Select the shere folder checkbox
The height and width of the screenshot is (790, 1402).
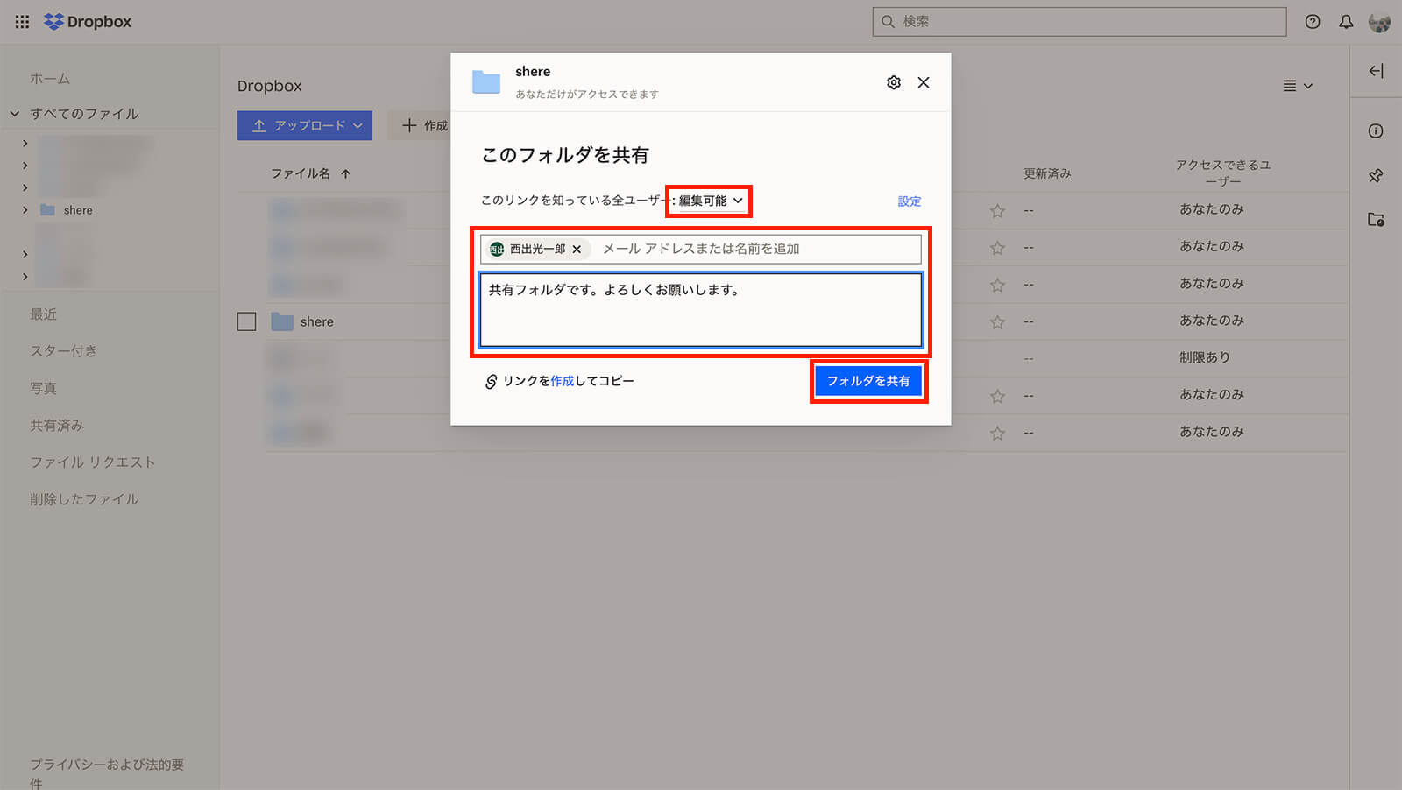click(247, 321)
